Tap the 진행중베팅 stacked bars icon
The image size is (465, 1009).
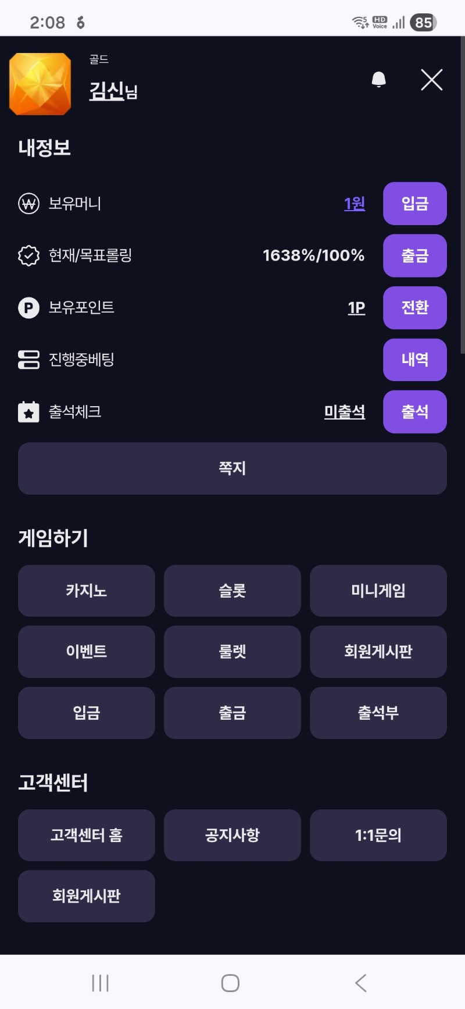coord(28,360)
